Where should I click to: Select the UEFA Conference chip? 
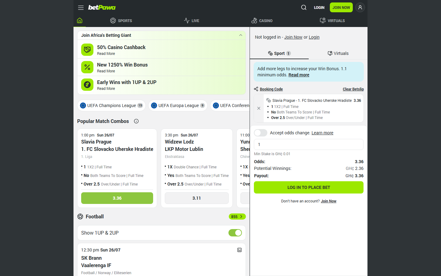point(230,105)
